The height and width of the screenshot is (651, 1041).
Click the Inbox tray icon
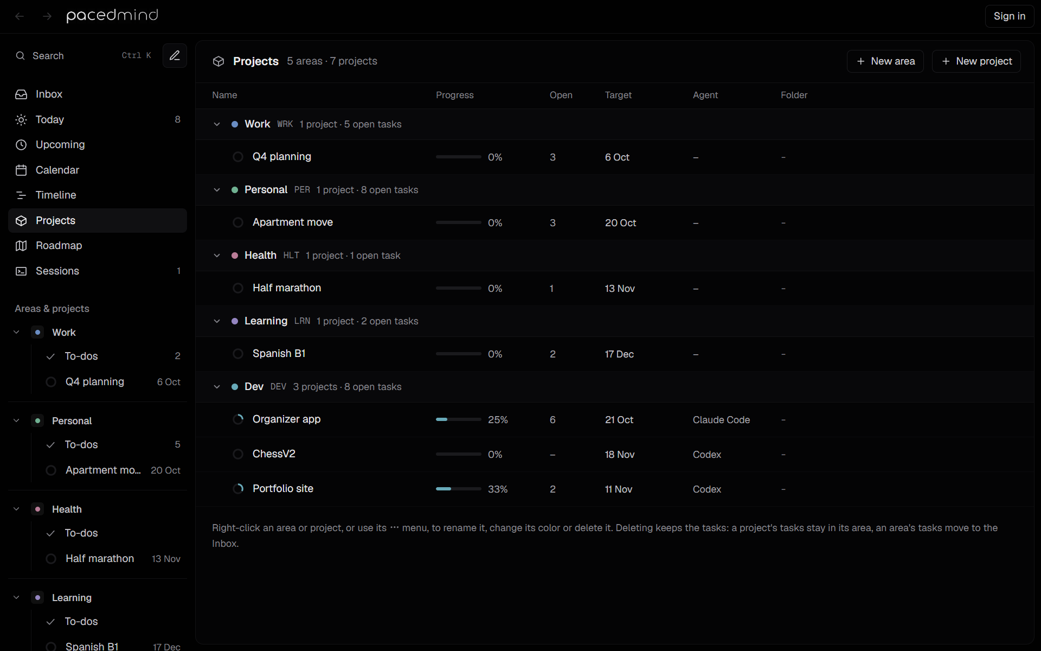pyautogui.click(x=21, y=94)
